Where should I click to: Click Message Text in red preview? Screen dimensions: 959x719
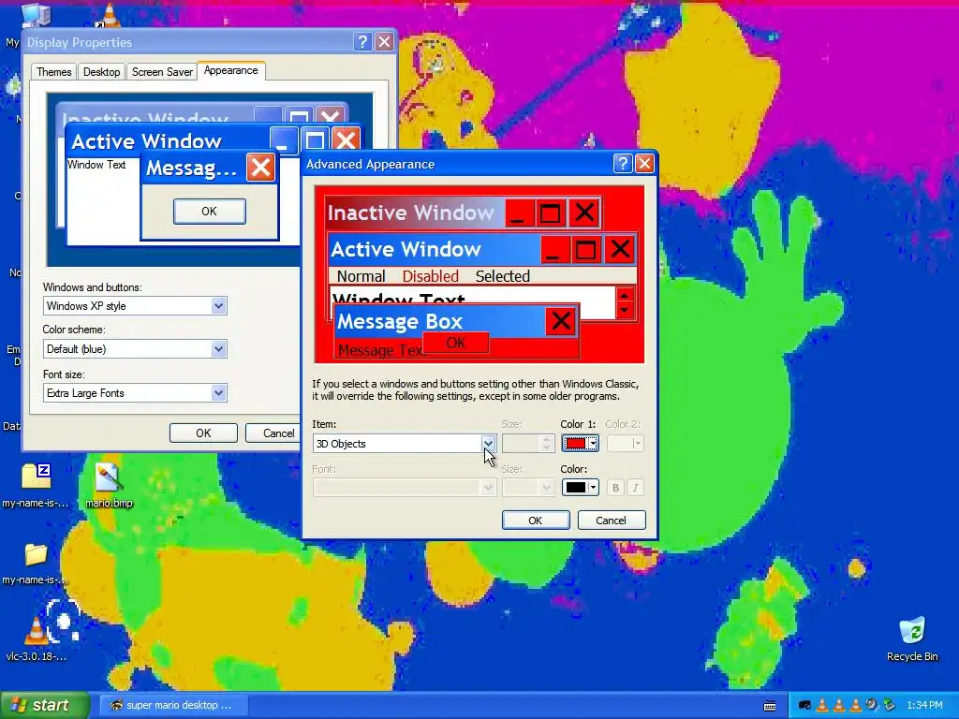(x=380, y=350)
